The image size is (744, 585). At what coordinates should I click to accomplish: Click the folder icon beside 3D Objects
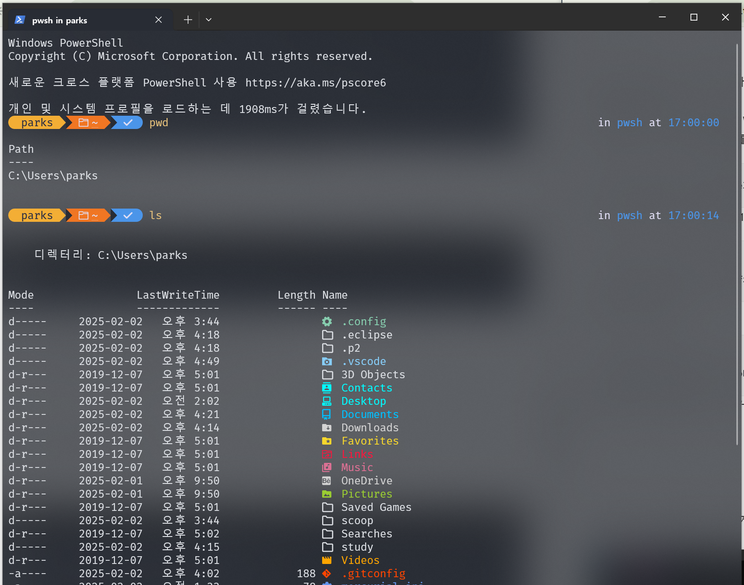click(327, 375)
